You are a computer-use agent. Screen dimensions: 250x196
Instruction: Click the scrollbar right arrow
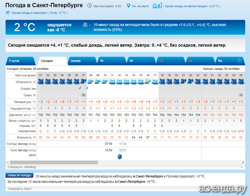pos(243,162)
